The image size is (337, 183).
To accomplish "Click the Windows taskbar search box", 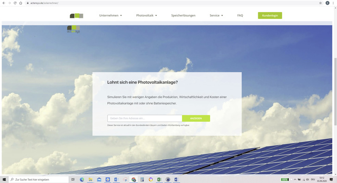I will 38,180.
